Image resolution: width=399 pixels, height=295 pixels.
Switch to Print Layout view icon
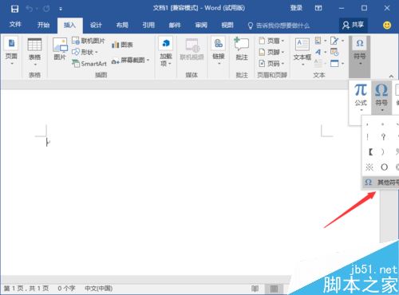coord(274,289)
